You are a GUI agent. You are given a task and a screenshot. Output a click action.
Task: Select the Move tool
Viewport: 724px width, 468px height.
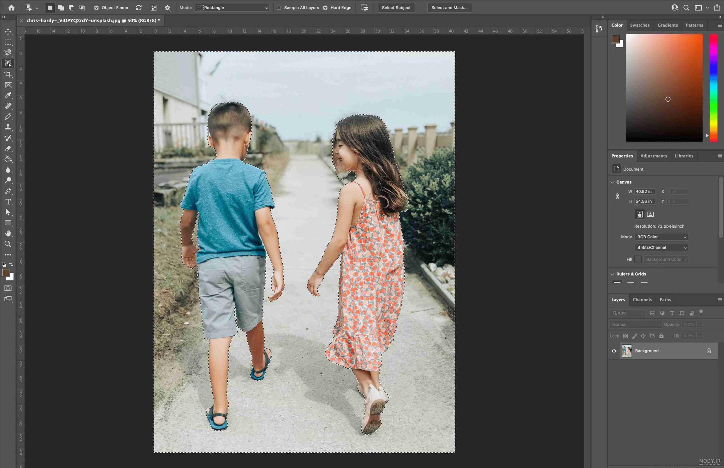click(8, 32)
